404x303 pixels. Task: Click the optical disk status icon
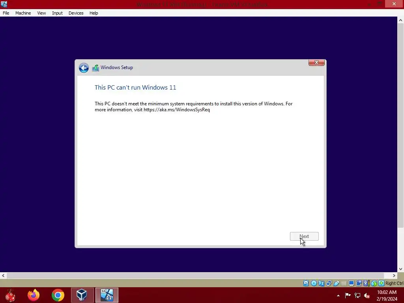(x=314, y=283)
